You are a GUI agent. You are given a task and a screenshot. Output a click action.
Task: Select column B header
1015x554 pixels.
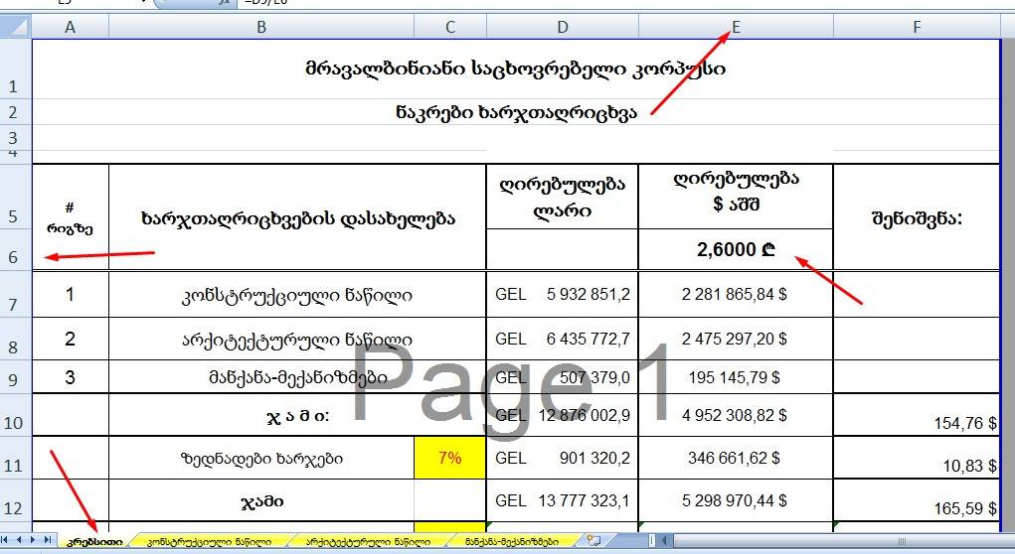[261, 27]
